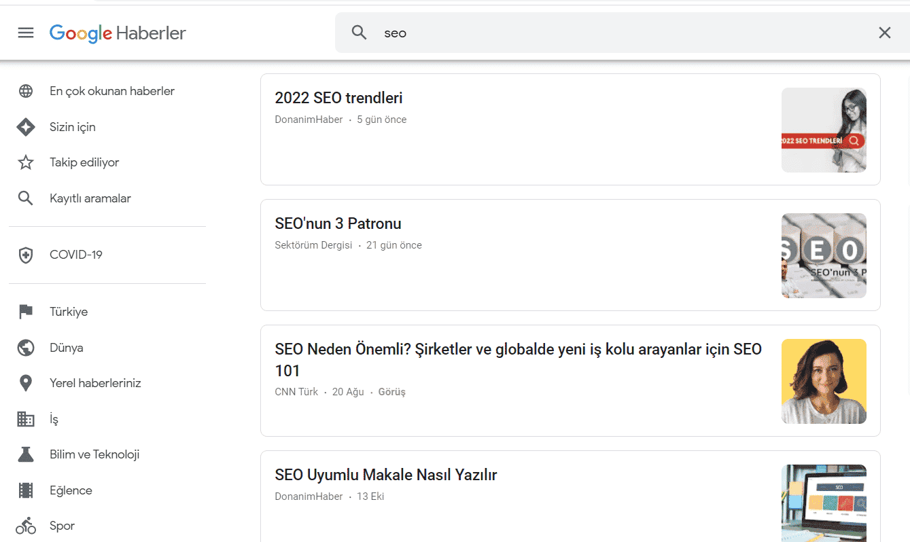Click '21 gün önce' timestamp

click(394, 245)
